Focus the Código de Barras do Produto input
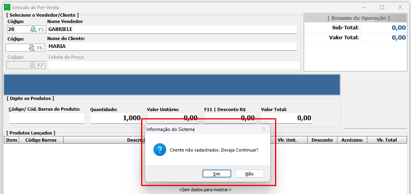The width and height of the screenshot is (411, 194). (x=47, y=118)
